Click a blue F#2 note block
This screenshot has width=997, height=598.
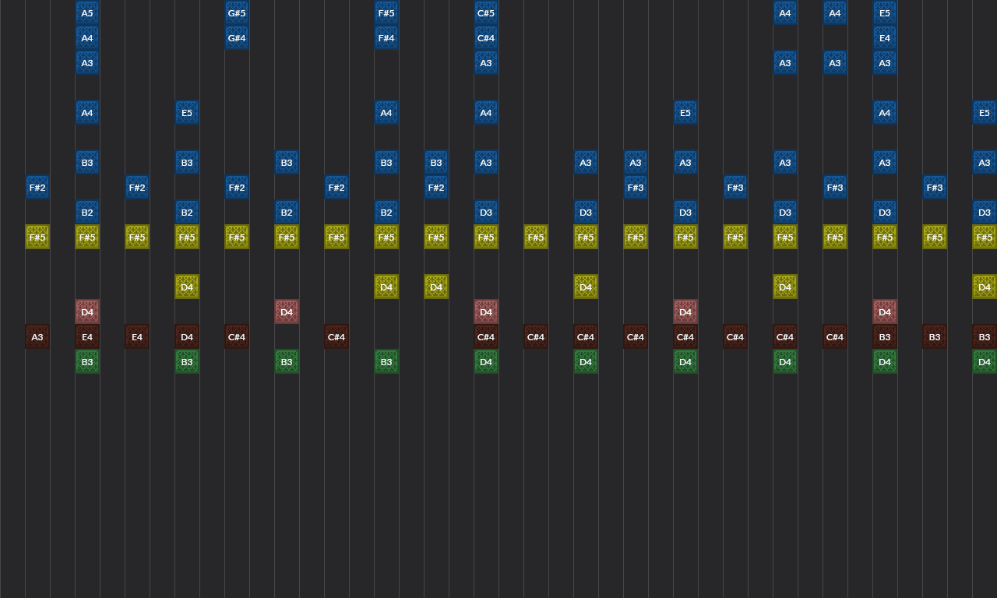pyautogui.click(x=37, y=187)
